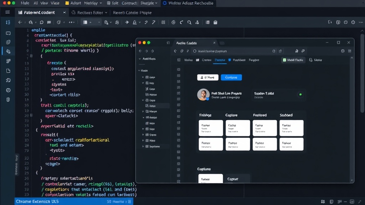This screenshot has height=205, width=365.
Task: Click the bottom shield icon in the left activity bar
Action: 8,100
